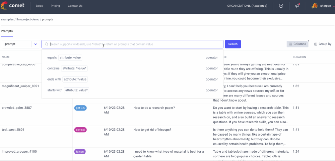Click the DURATION column header
Image resolution: width=335 pixels, height=161 pixels.
point(299,57)
